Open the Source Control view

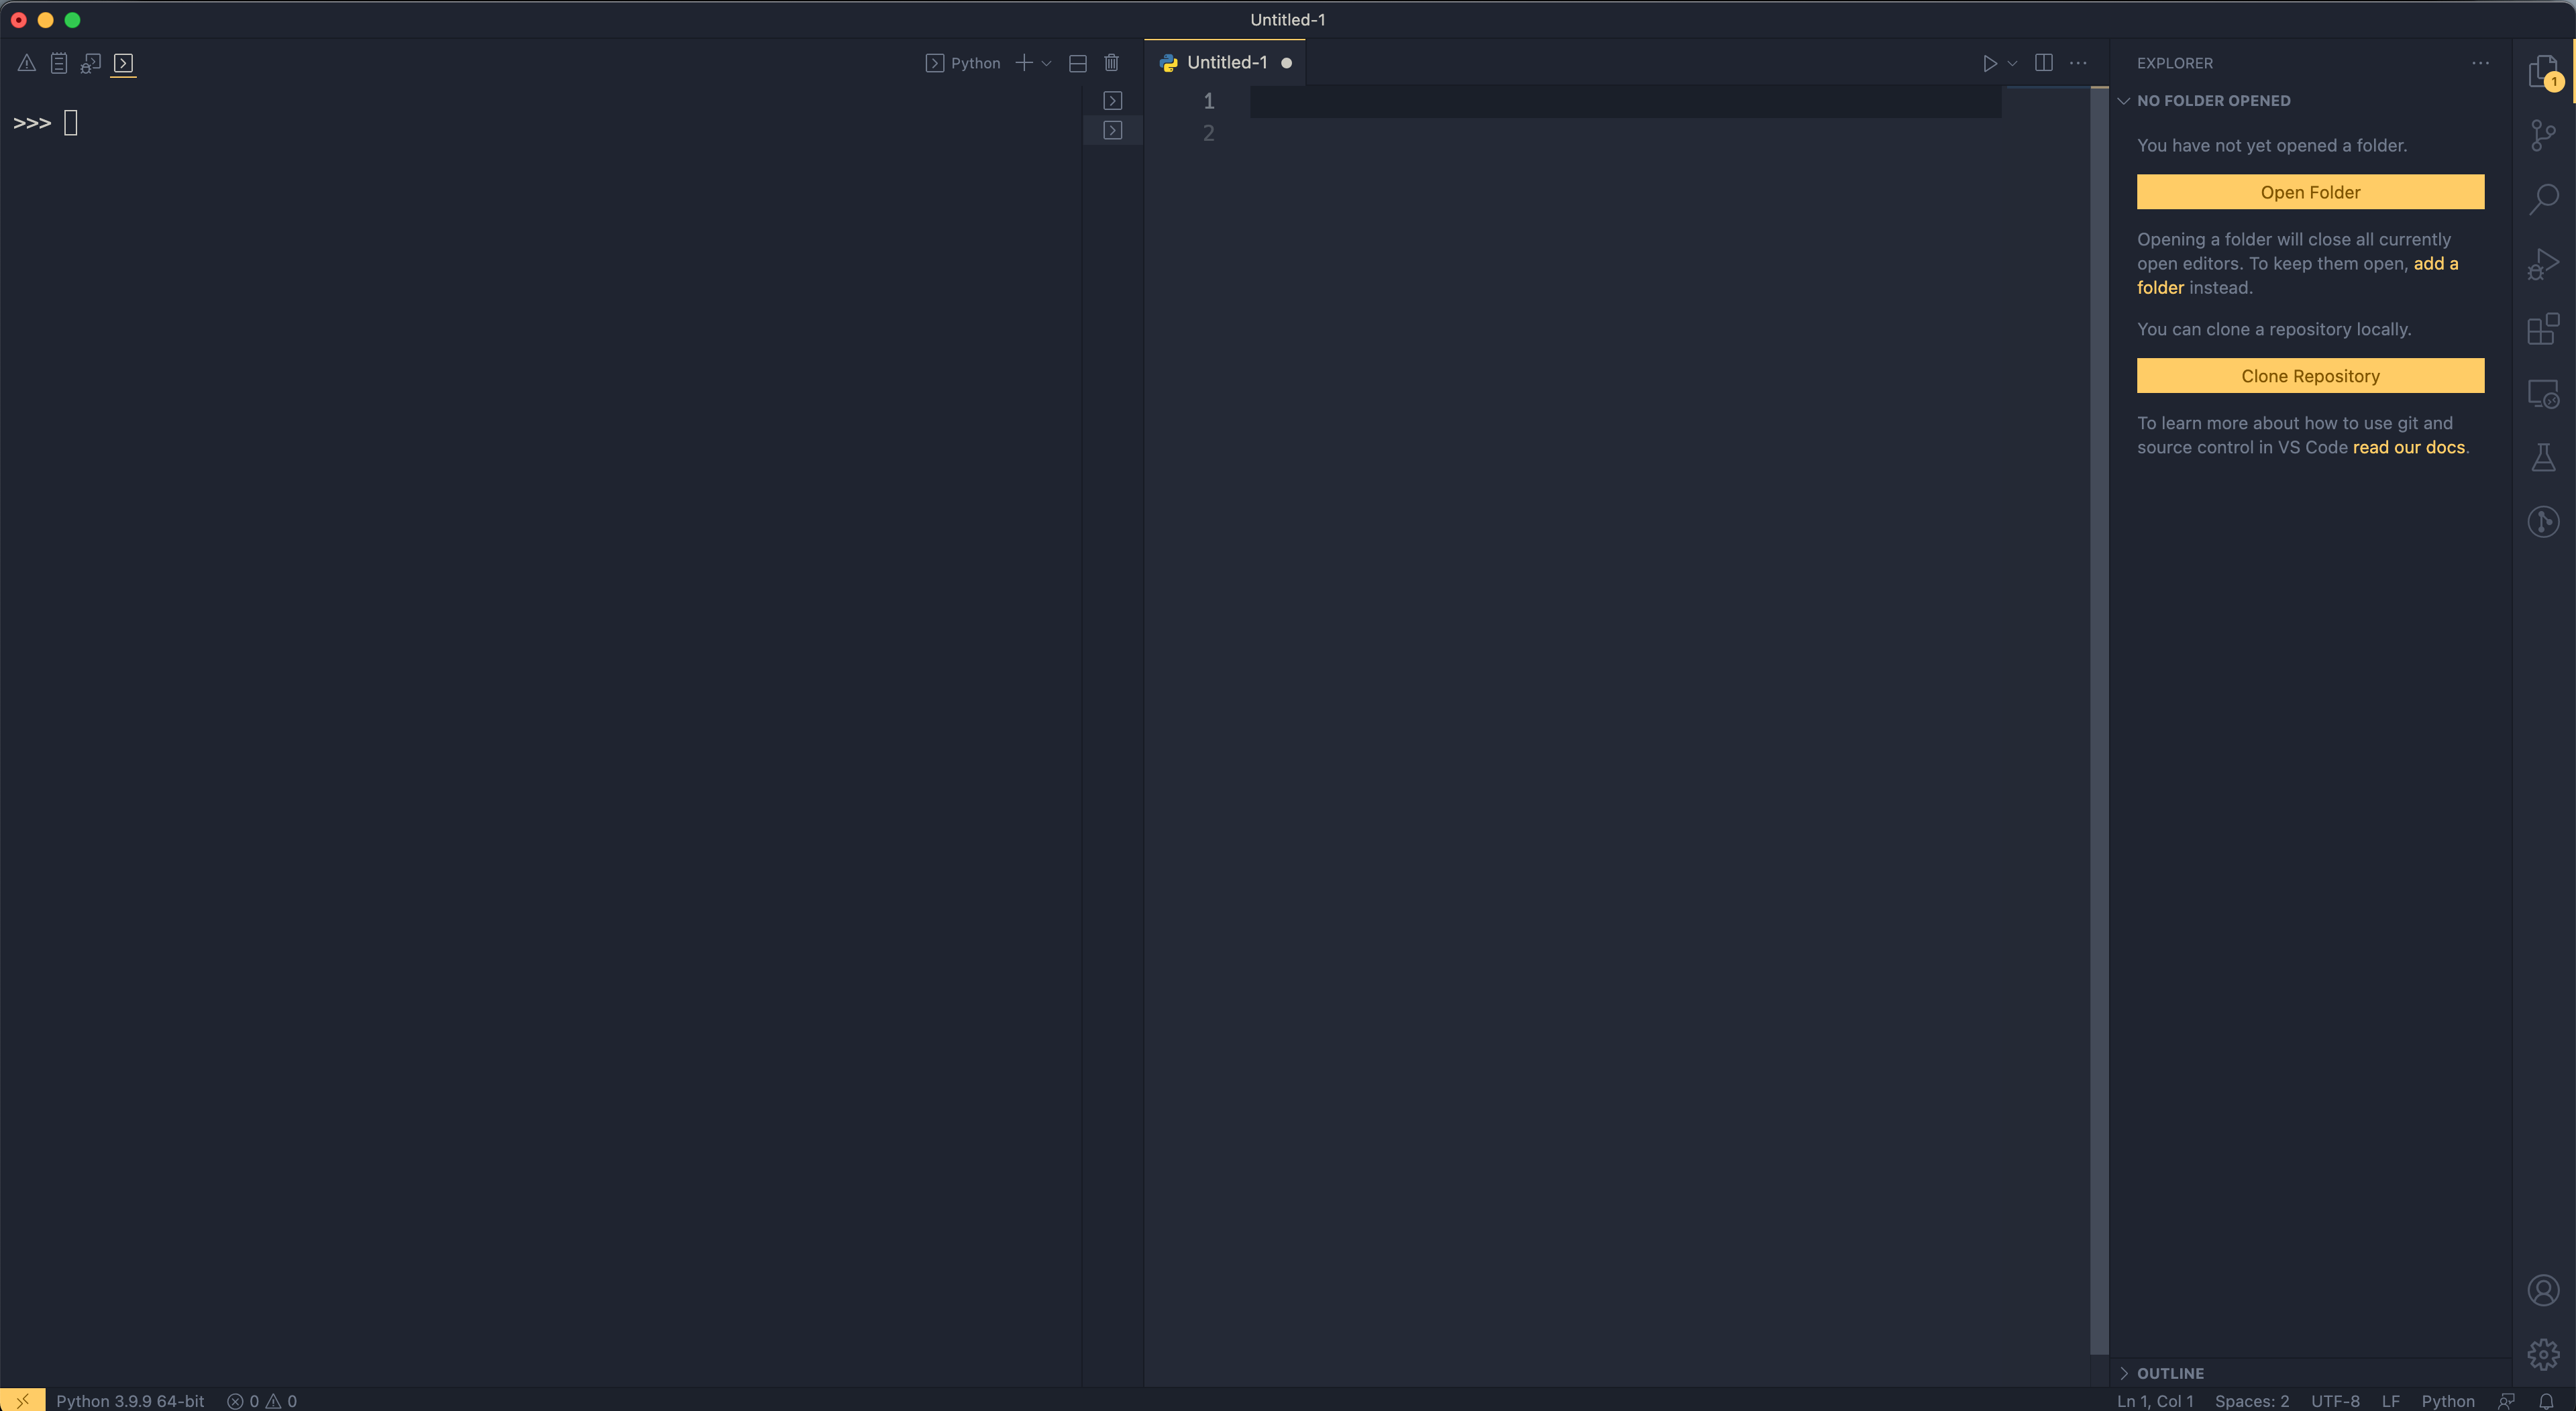pos(2544,135)
